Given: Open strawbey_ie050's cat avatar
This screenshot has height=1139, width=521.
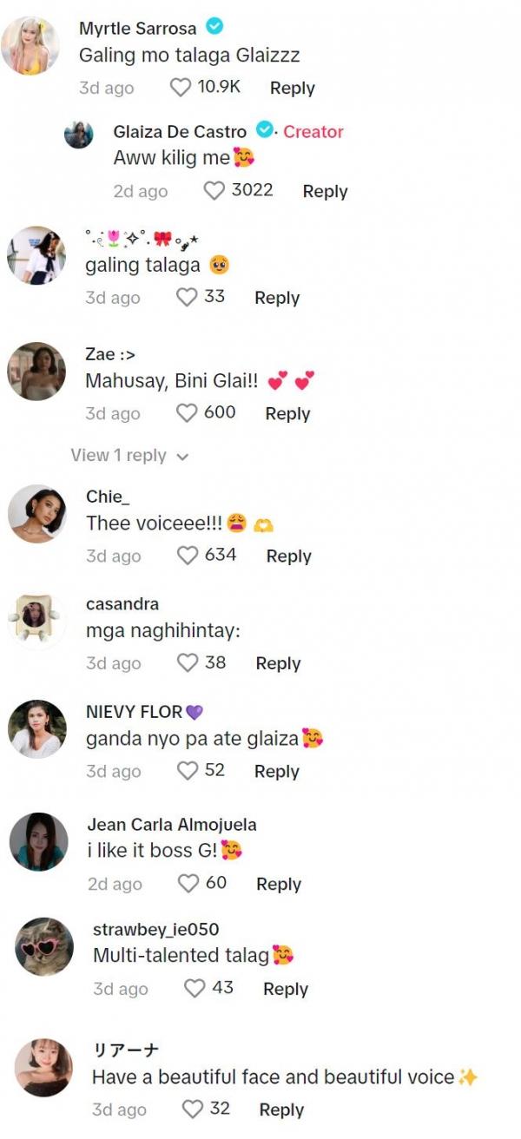Looking at the screenshot, I should point(44,946).
